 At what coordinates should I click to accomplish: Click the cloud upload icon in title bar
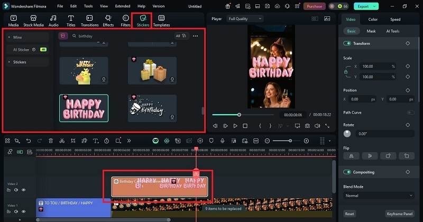[x=277, y=6]
